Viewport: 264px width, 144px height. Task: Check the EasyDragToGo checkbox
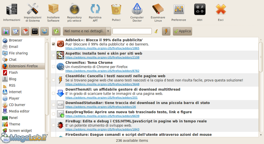[54, 114]
